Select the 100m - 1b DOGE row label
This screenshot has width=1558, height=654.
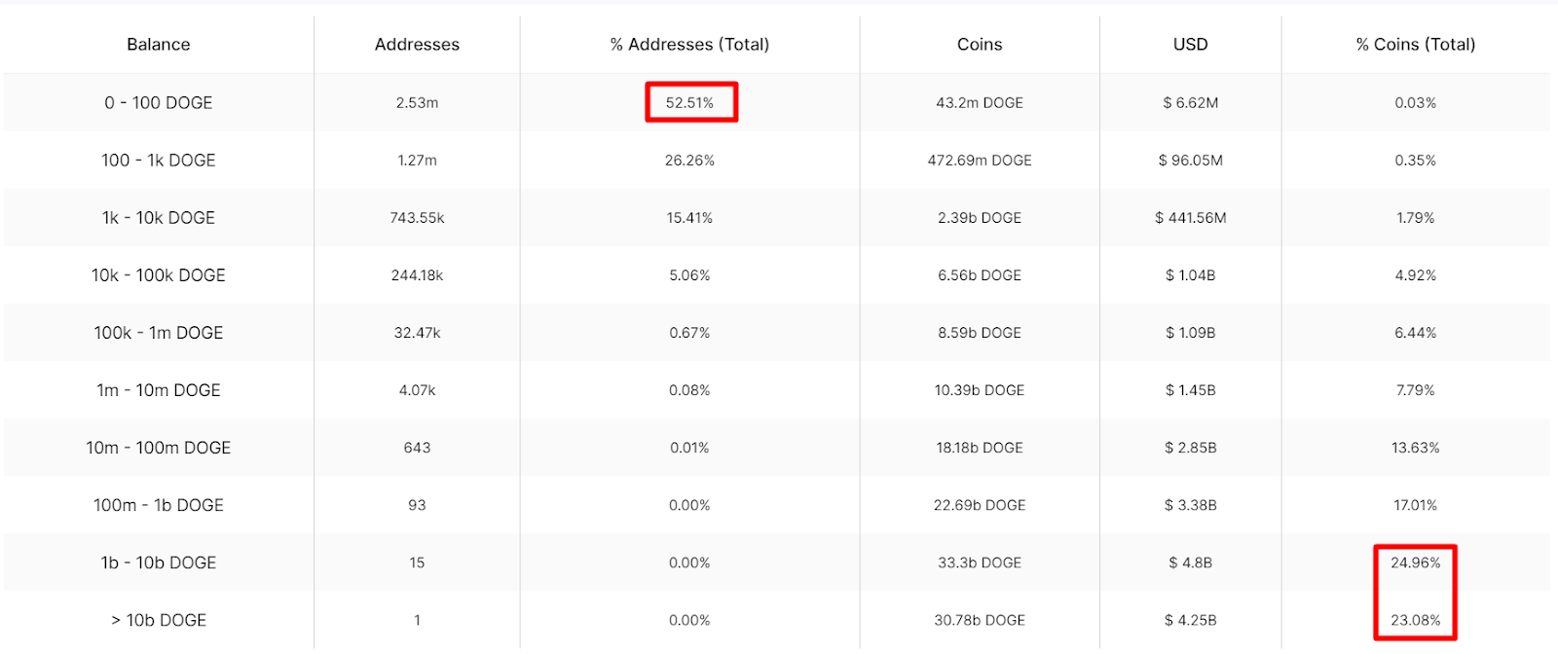pyautogui.click(x=158, y=505)
